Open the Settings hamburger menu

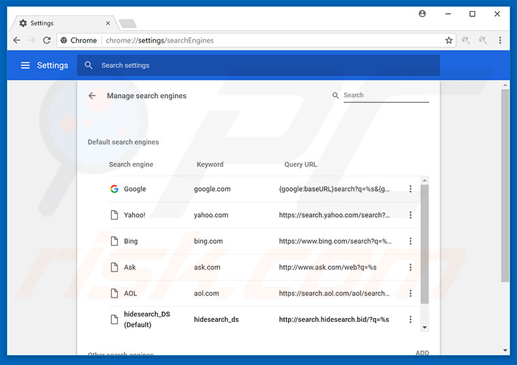pyautogui.click(x=26, y=65)
